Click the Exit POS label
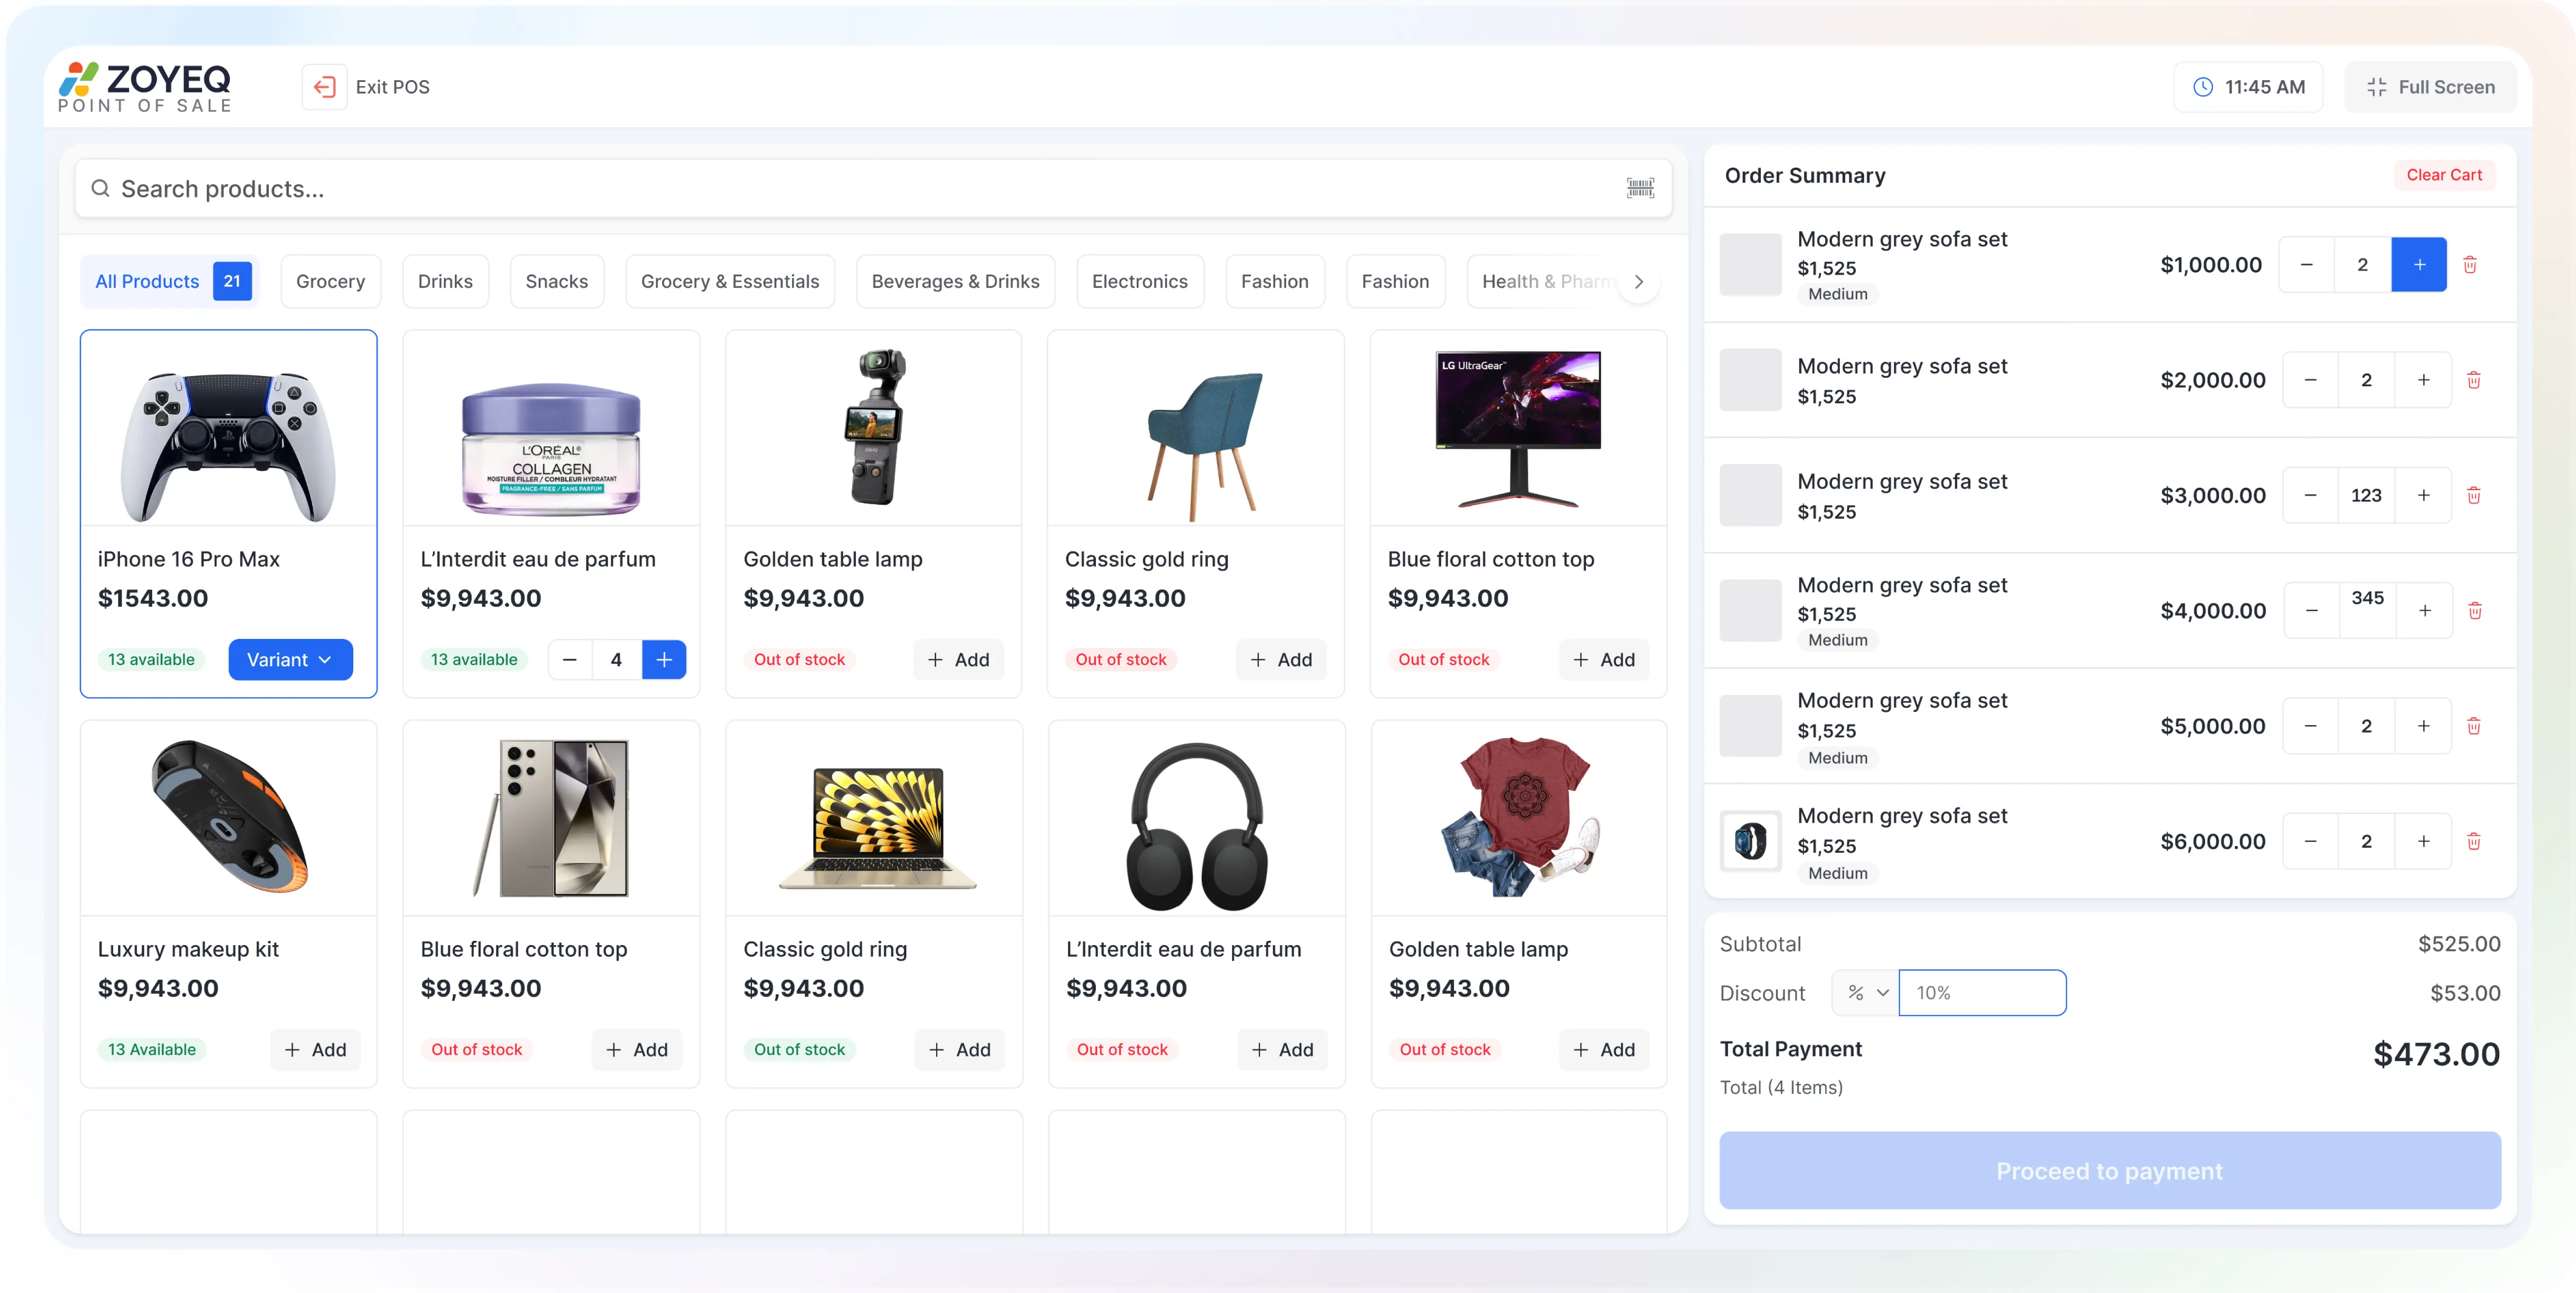Screen dimensions: 2576x1293 point(392,87)
